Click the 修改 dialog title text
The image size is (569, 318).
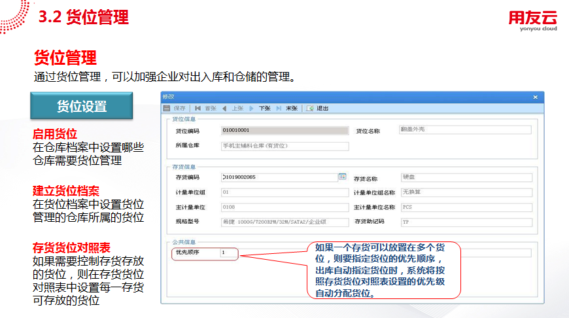(x=168, y=97)
